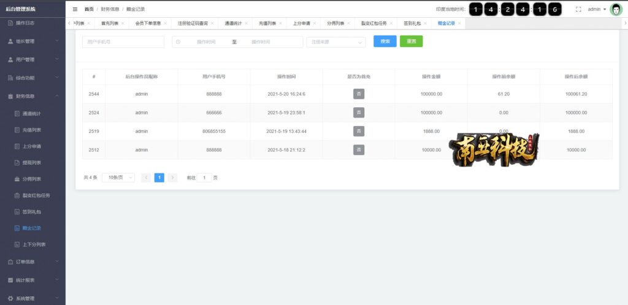The height and width of the screenshot is (305, 628).
Task: Toggle 是否为首充 tag in row 2519
Action: click(359, 131)
